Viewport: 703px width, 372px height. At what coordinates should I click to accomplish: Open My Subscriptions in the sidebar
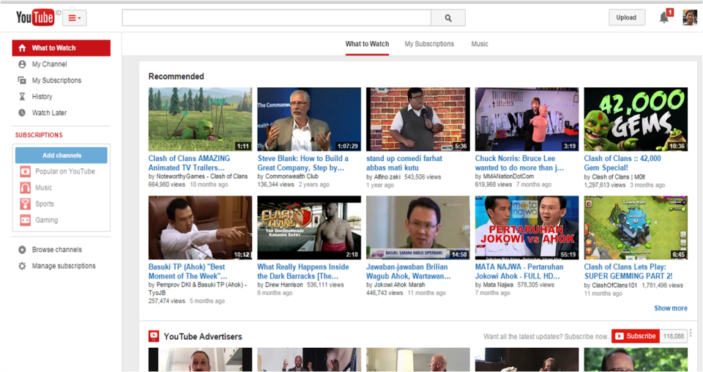point(56,81)
